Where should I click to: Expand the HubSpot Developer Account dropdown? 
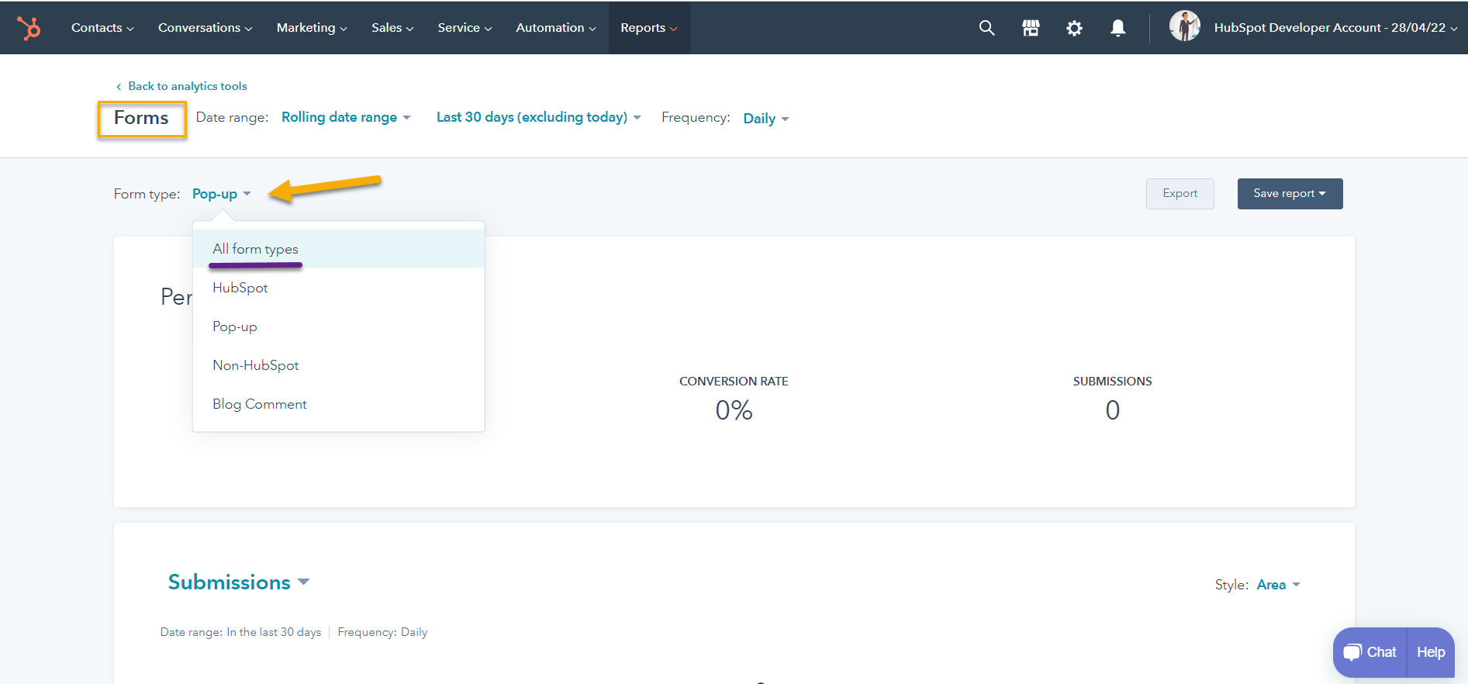click(x=1335, y=28)
